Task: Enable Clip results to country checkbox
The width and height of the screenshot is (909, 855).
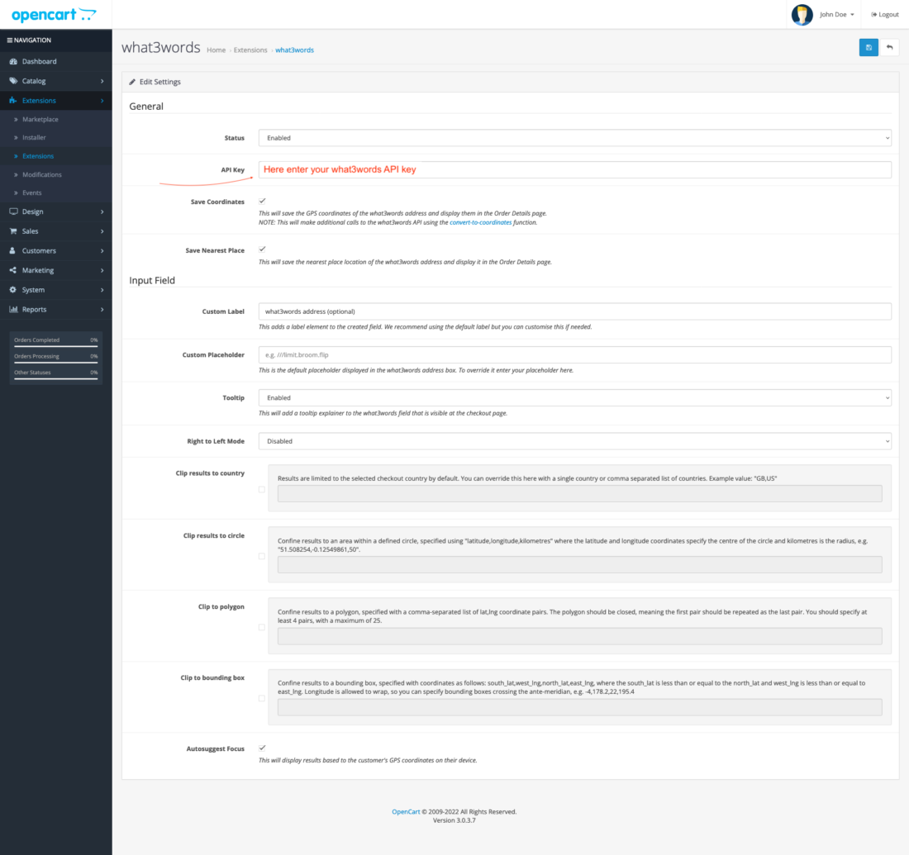Action: (261, 489)
